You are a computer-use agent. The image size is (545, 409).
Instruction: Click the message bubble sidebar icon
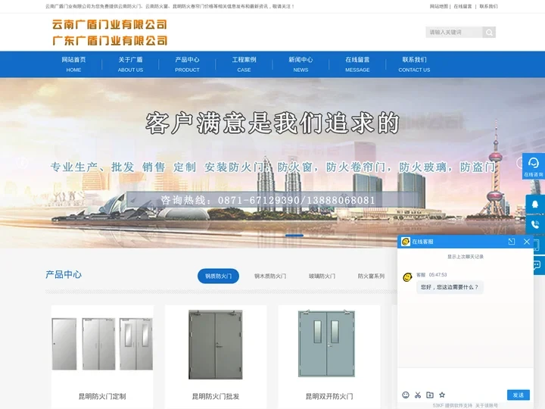tap(537, 265)
